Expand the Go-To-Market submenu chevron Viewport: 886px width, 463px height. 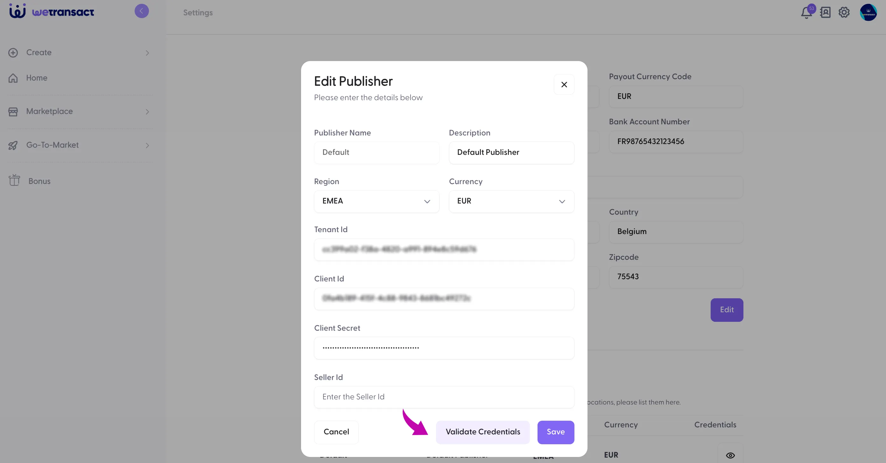(147, 145)
